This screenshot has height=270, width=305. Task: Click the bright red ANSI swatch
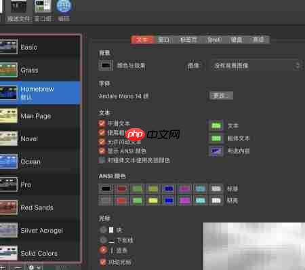[122, 201]
